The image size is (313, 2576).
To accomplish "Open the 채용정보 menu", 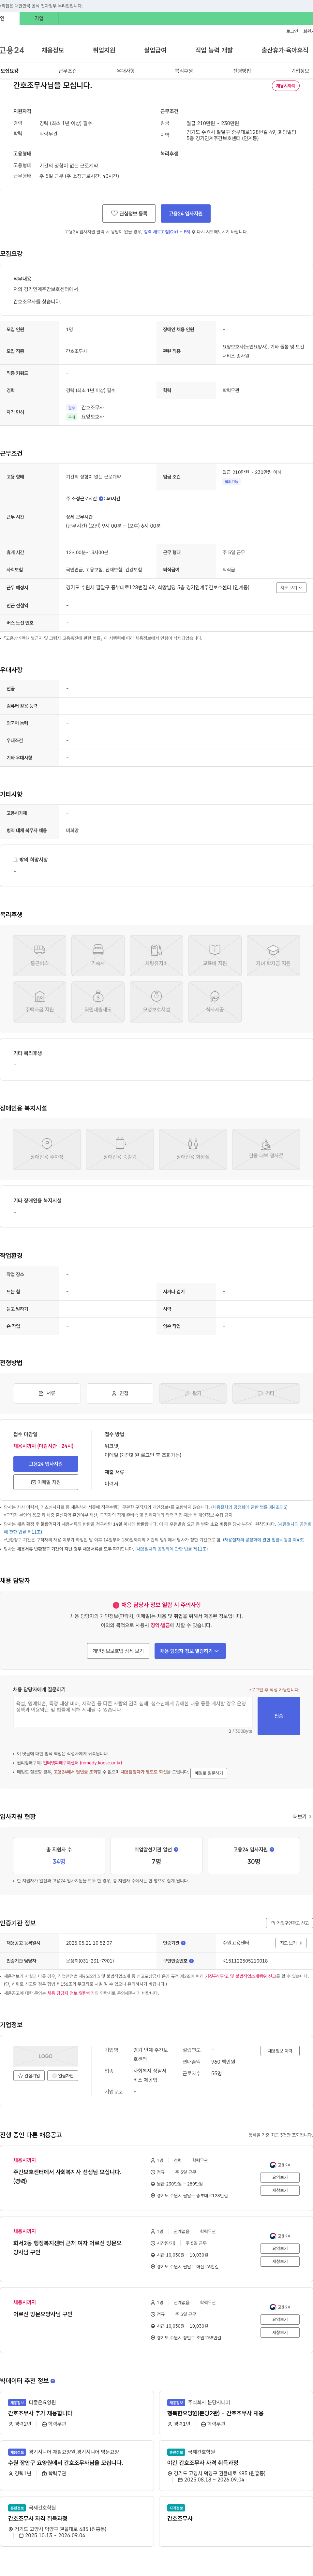I will pos(53,50).
